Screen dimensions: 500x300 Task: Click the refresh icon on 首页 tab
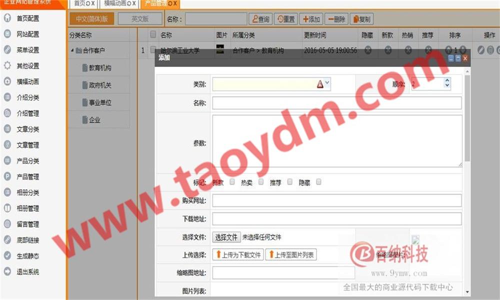click(x=88, y=3)
